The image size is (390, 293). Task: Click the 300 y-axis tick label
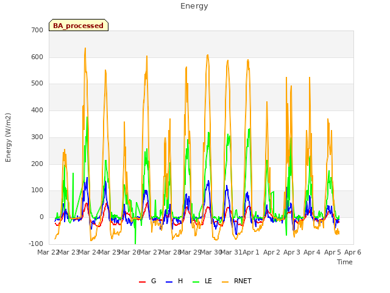tap(37, 137)
